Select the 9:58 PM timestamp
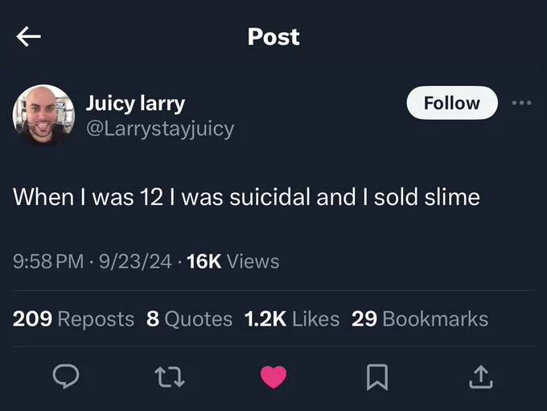Image resolution: width=547 pixels, height=411 pixels. coord(48,261)
